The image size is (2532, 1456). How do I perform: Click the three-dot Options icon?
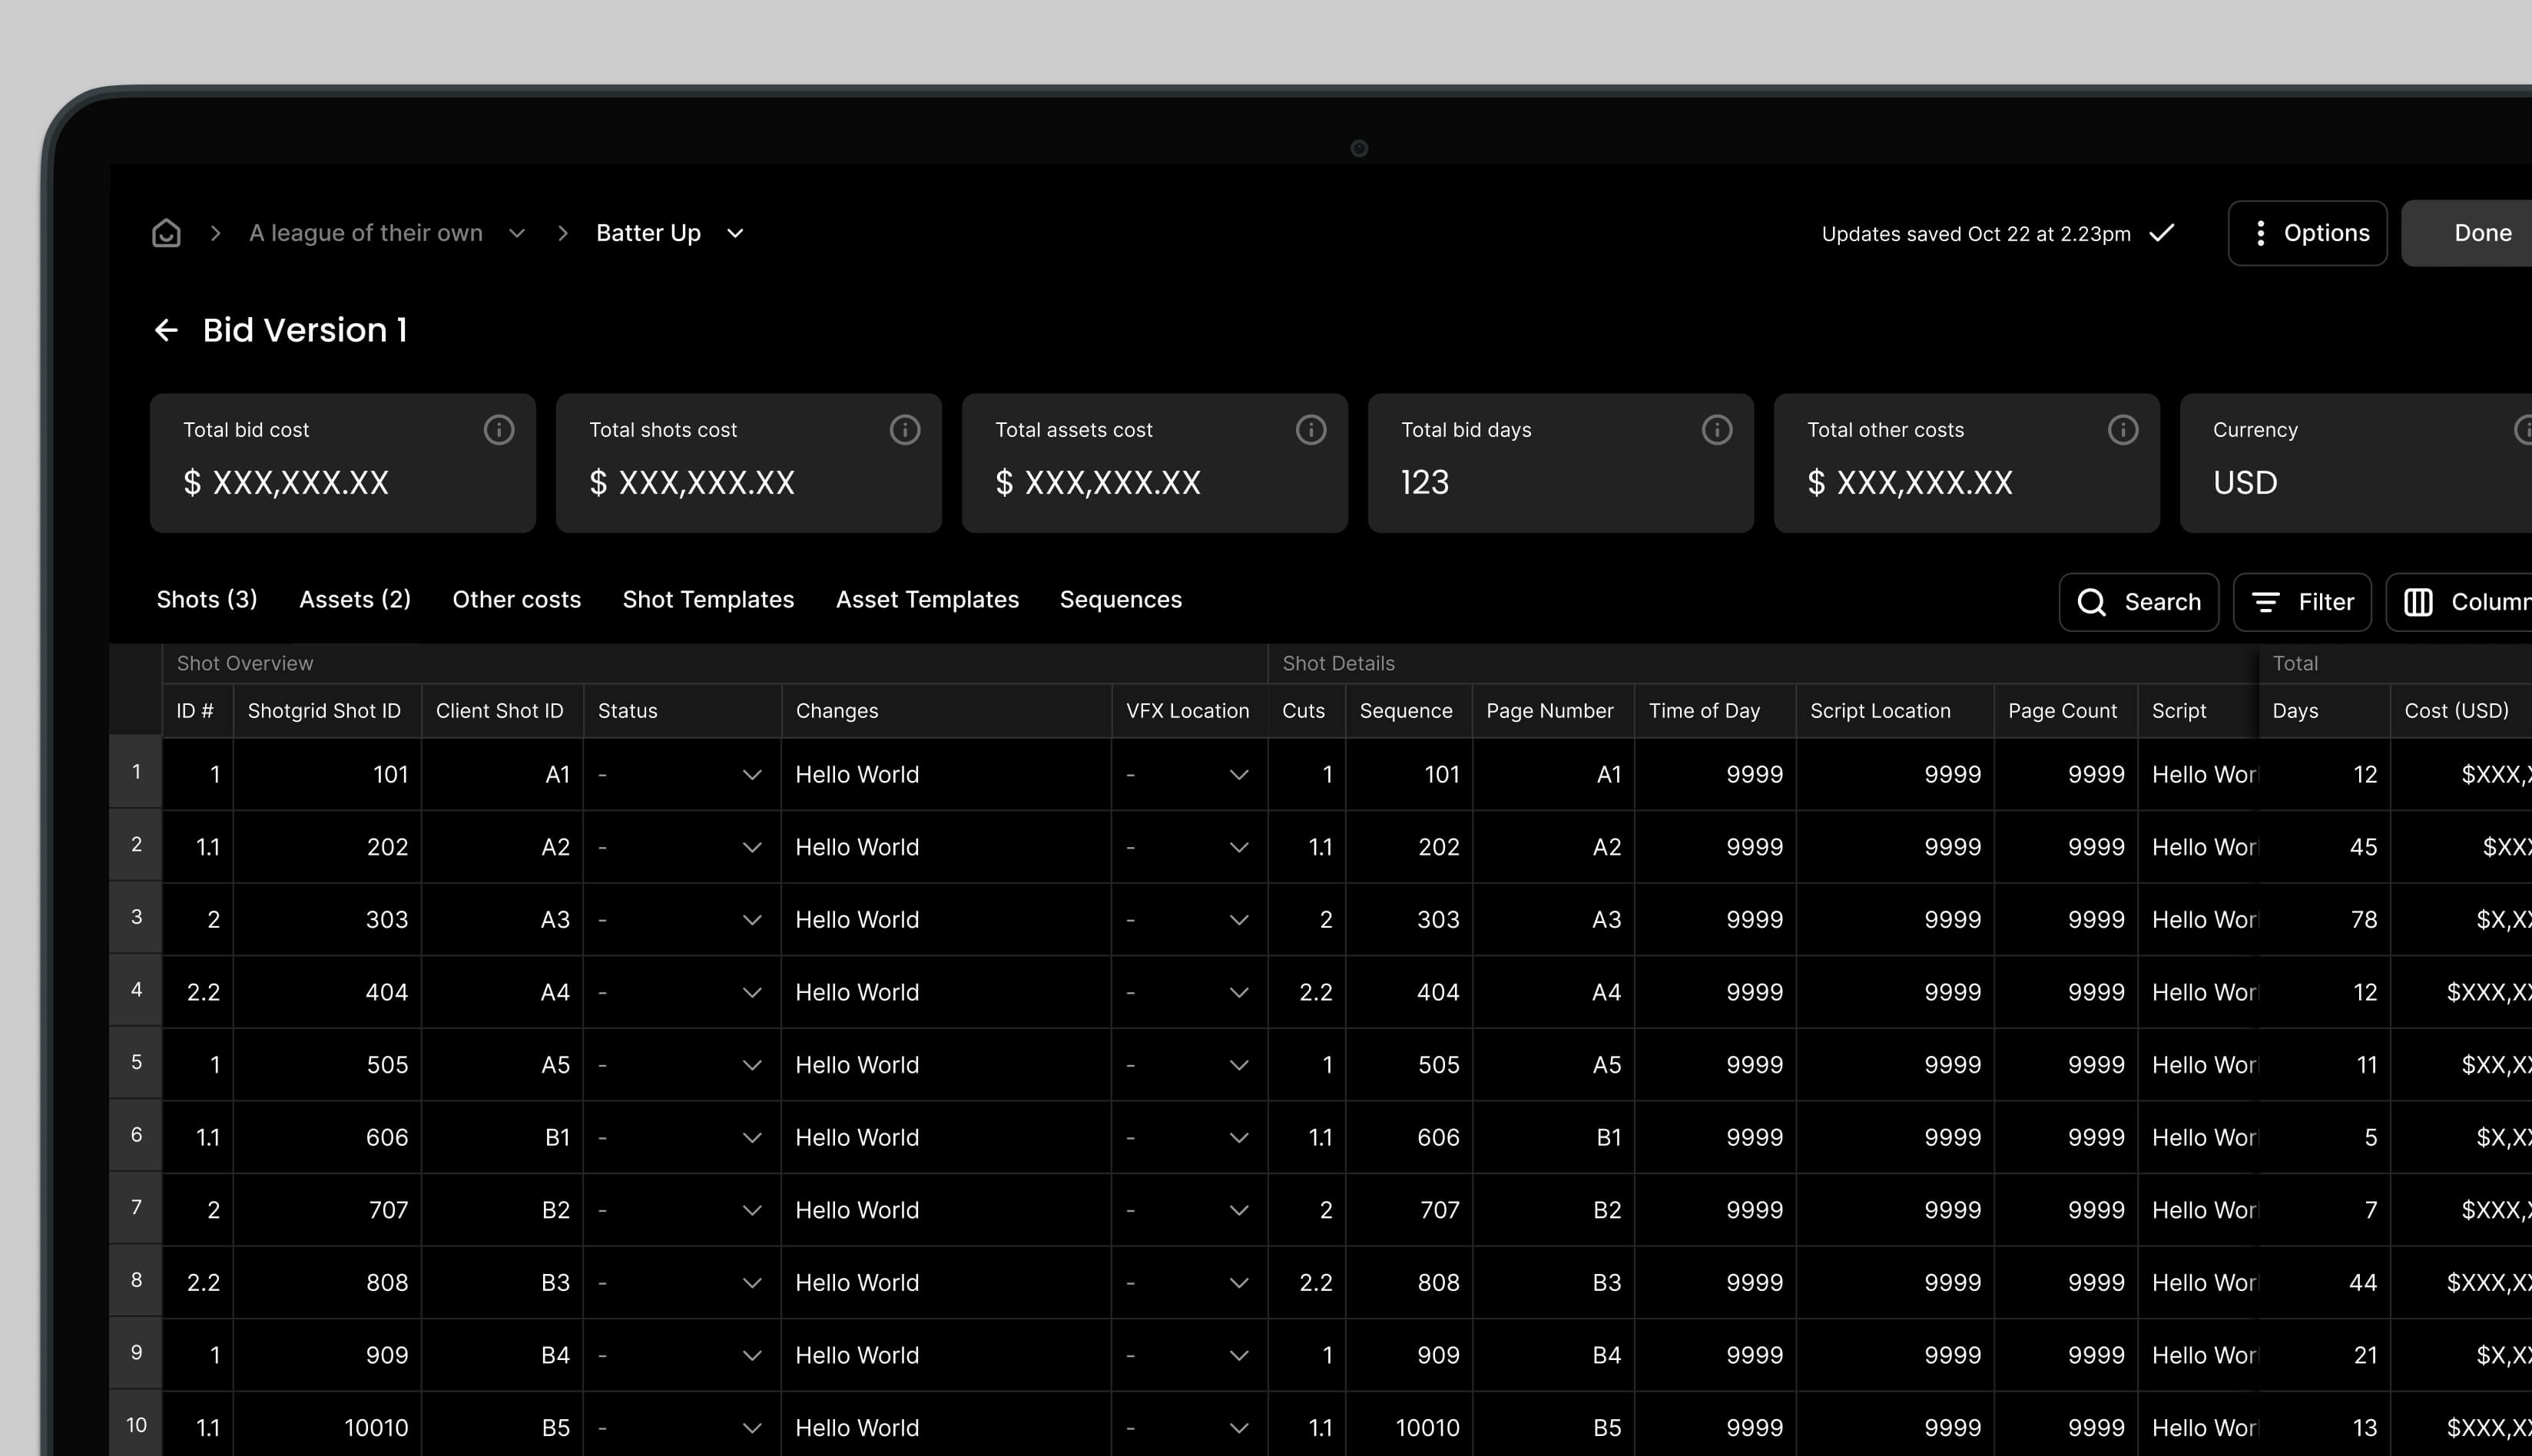2260,233
